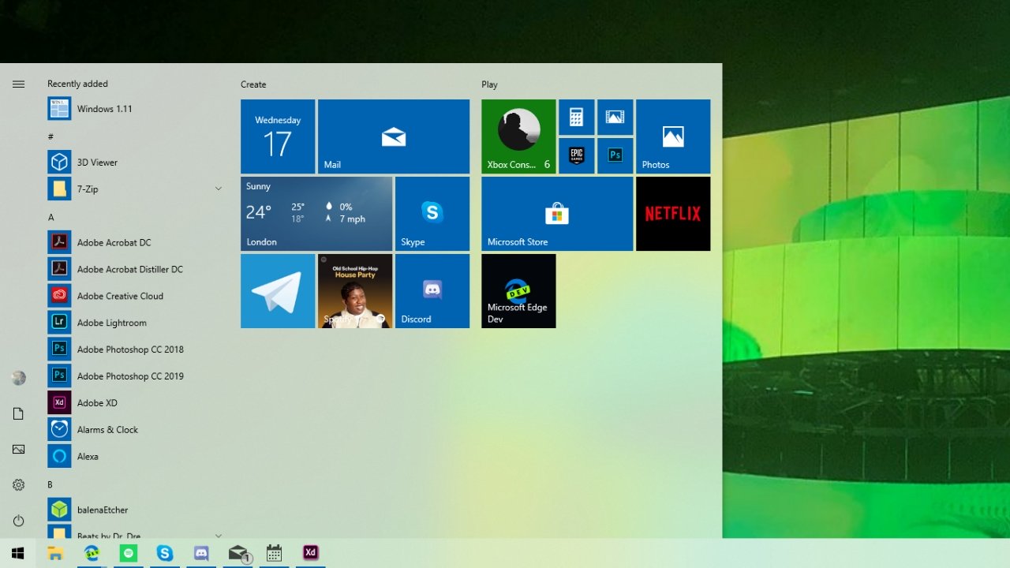Select the Play group header
Image resolution: width=1010 pixels, height=568 pixels.
[x=489, y=84]
